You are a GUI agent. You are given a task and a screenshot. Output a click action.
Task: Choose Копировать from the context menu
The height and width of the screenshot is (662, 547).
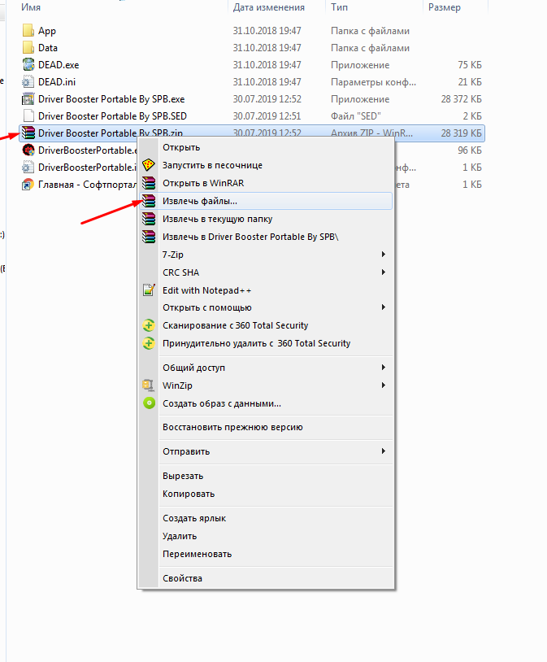[266, 494]
